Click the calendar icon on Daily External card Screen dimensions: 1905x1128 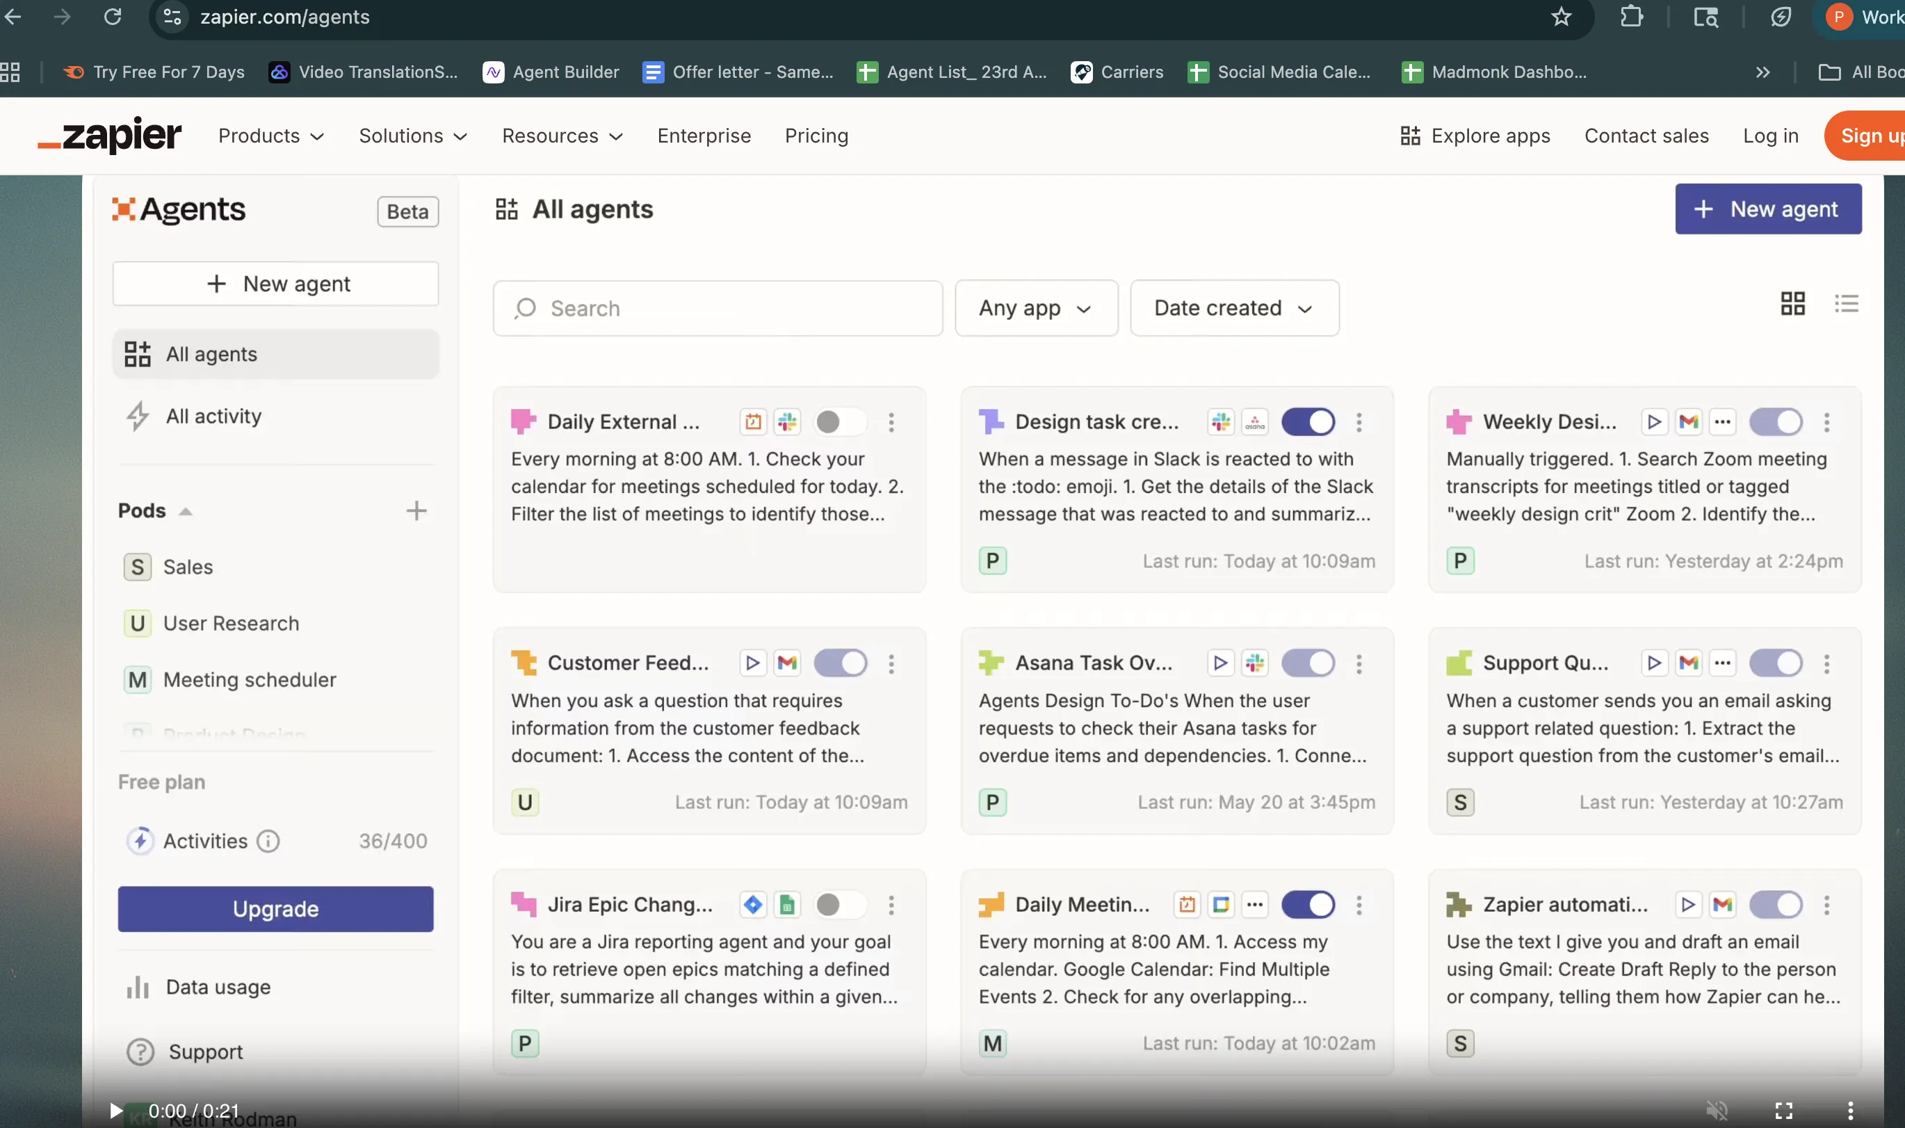[x=753, y=422]
